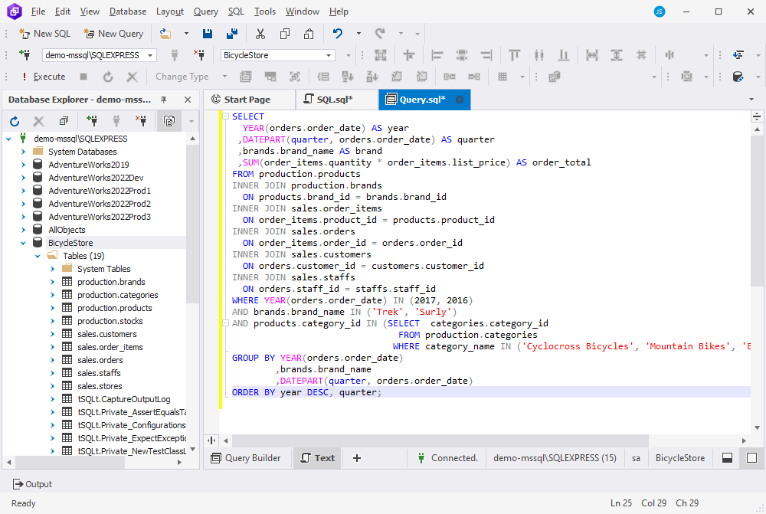Click the Cut scissors icon
The width and height of the screenshot is (766, 514).
(260, 34)
